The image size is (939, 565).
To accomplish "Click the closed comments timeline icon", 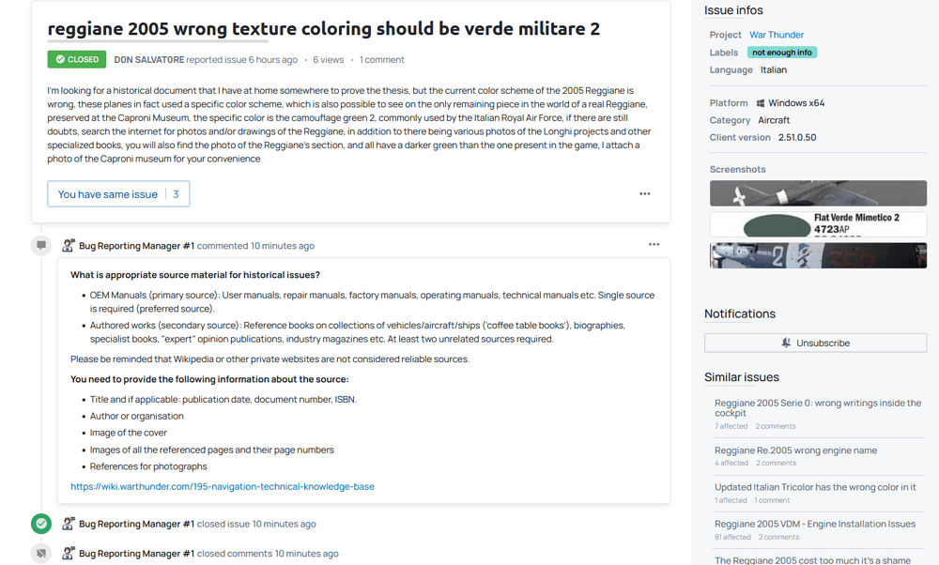I will click(x=41, y=554).
